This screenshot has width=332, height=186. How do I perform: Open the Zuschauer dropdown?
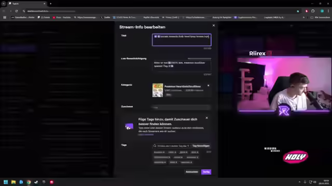[182, 107]
